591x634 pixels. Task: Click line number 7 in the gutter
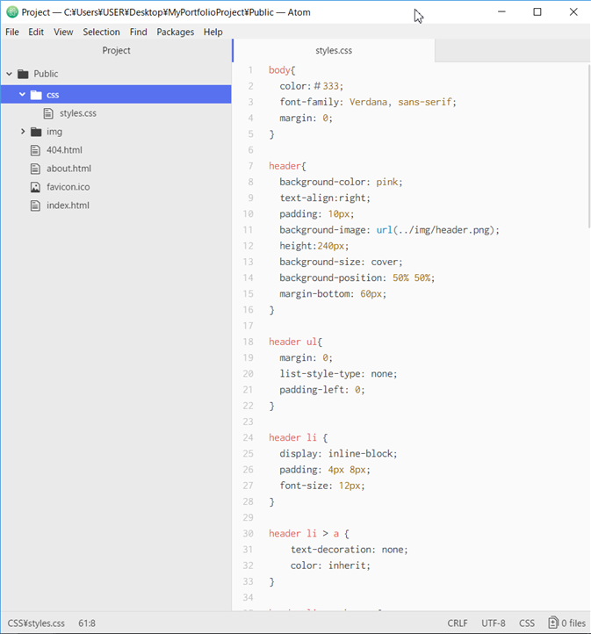pos(250,166)
